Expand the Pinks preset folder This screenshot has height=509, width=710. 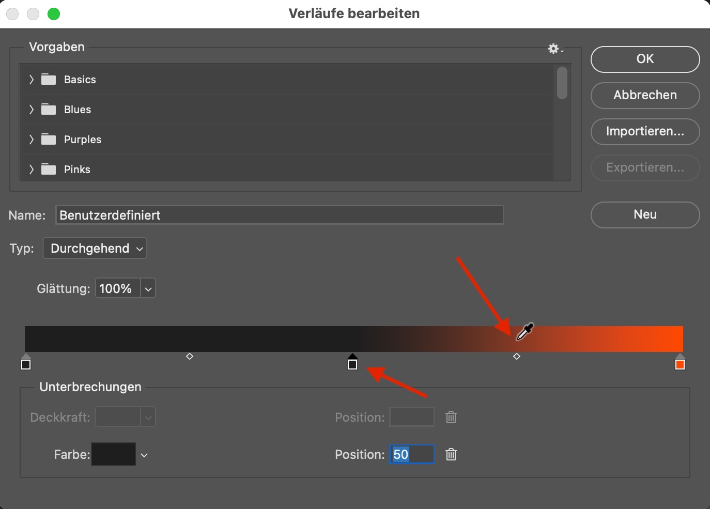32,169
